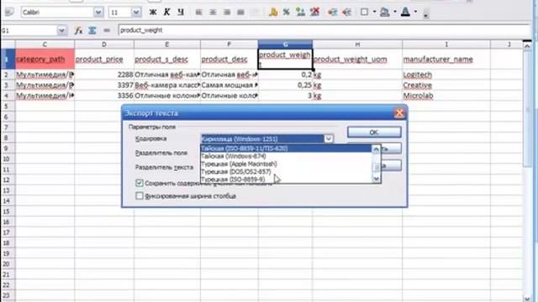Viewport: 538px width, 302px height.
Task: Open the Styles and Formatting icon
Action: 9,13
